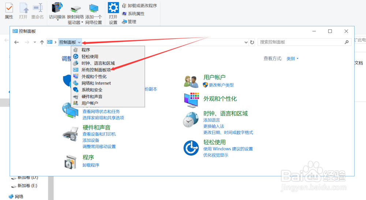Click the printer Hardware and Sound icon

pos(71,134)
